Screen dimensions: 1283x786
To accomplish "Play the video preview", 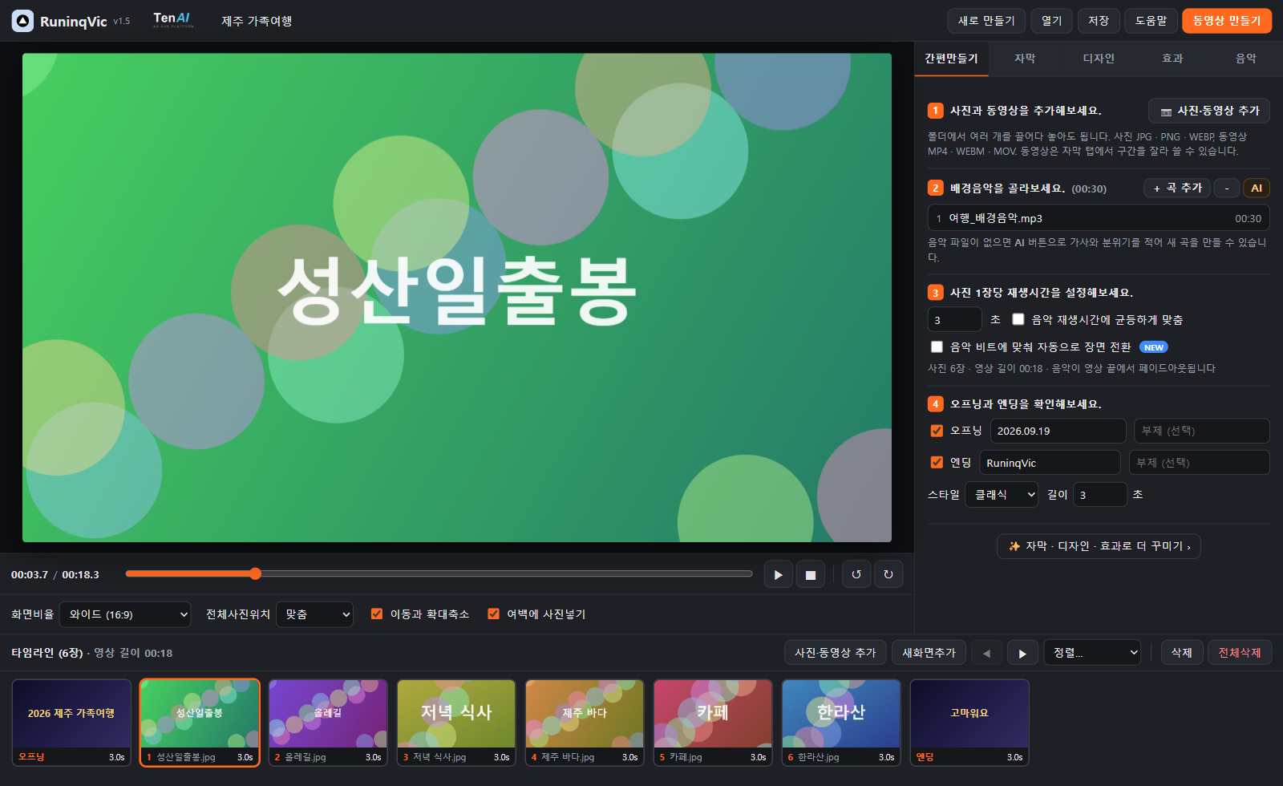I will tap(778, 574).
